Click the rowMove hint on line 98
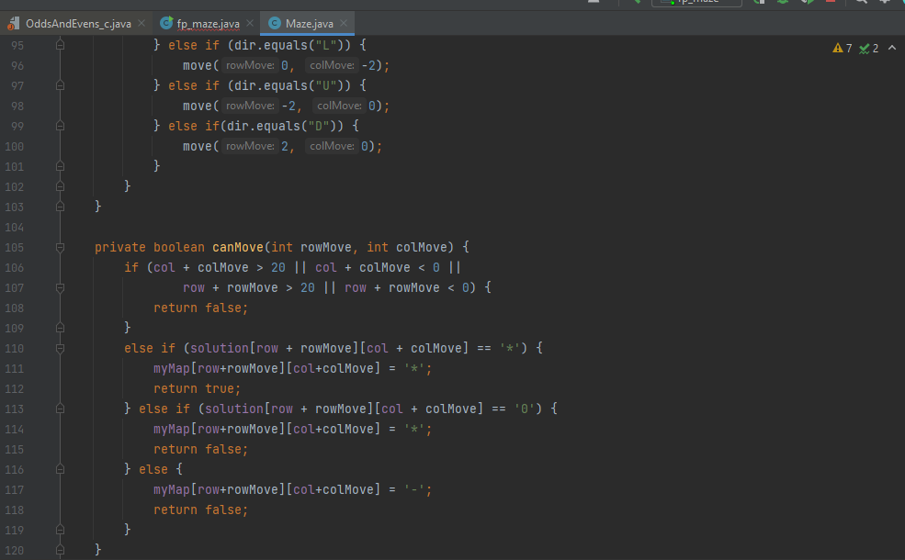 pyautogui.click(x=250, y=106)
